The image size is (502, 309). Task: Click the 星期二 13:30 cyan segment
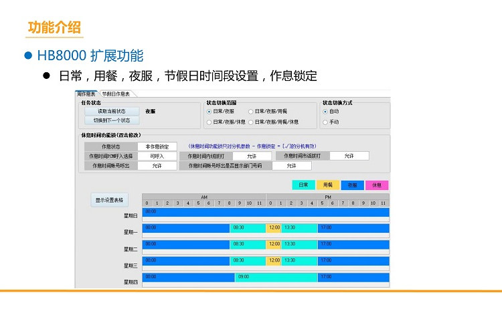(x=300, y=244)
